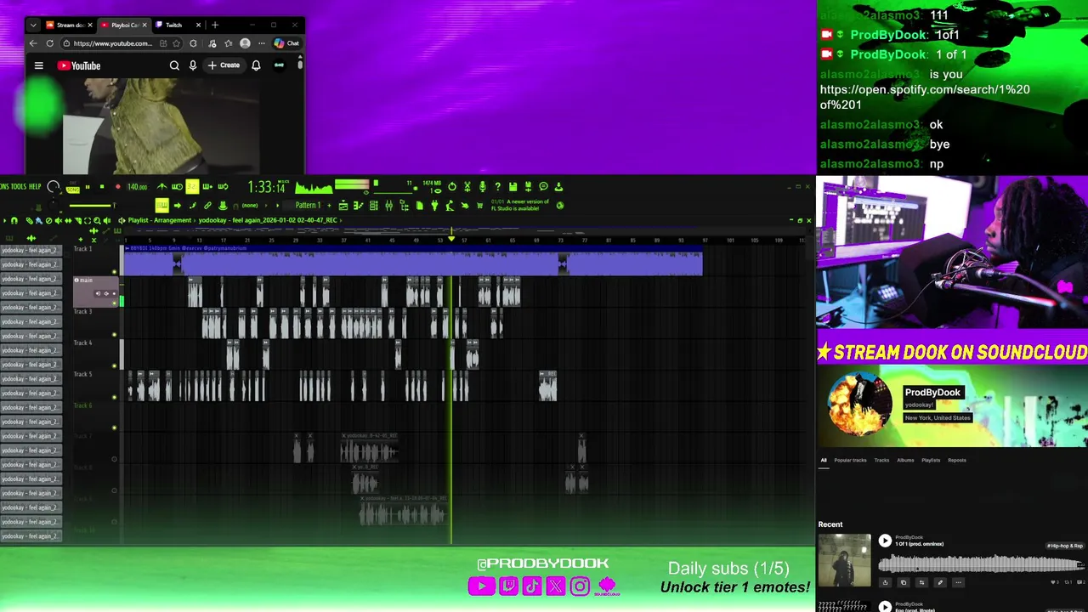Open Popular tracks tab on SoundCloud panel
1088x612 pixels.
pyautogui.click(x=850, y=460)
